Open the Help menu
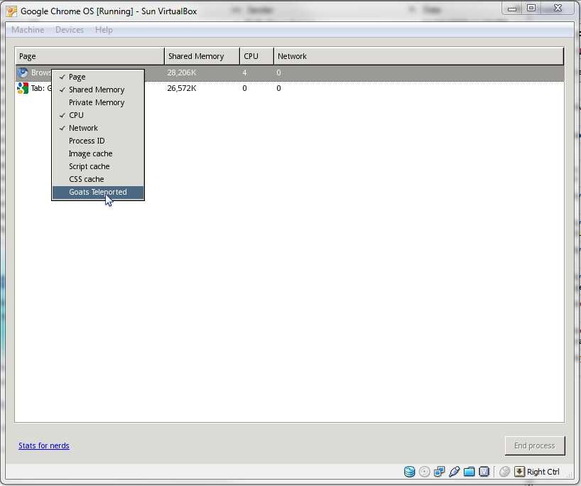The image size is (581, 486). tap(104, 30)
